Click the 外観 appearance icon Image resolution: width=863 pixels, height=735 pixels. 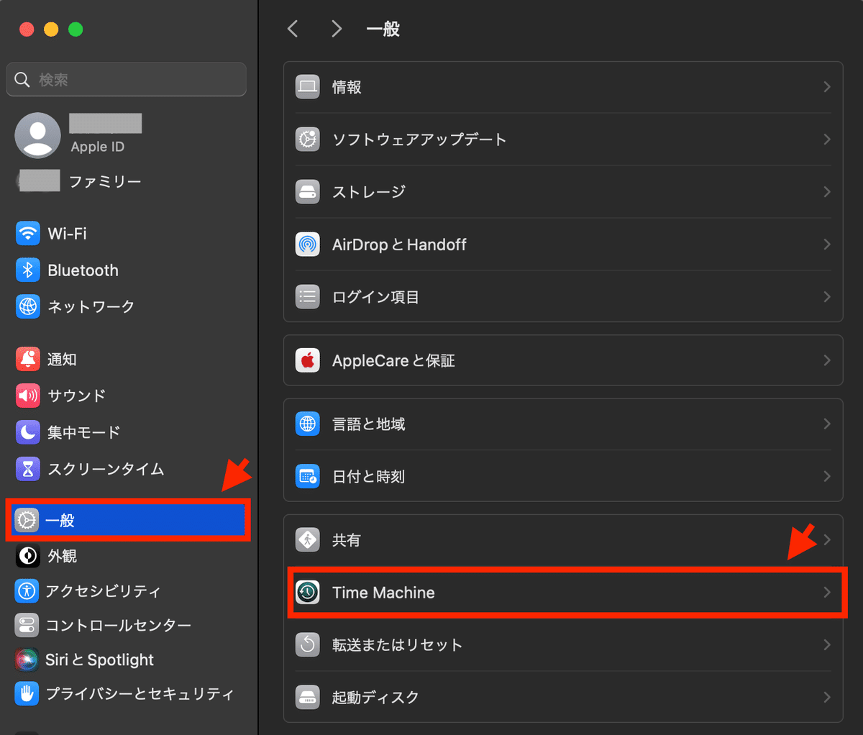[27, 556]
